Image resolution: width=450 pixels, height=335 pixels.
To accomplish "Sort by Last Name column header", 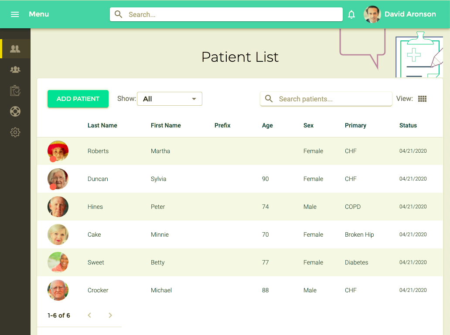I will point(102,125).
